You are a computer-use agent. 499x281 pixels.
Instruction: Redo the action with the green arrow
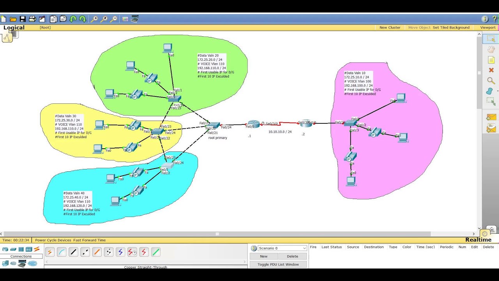(x=83, y=19)
